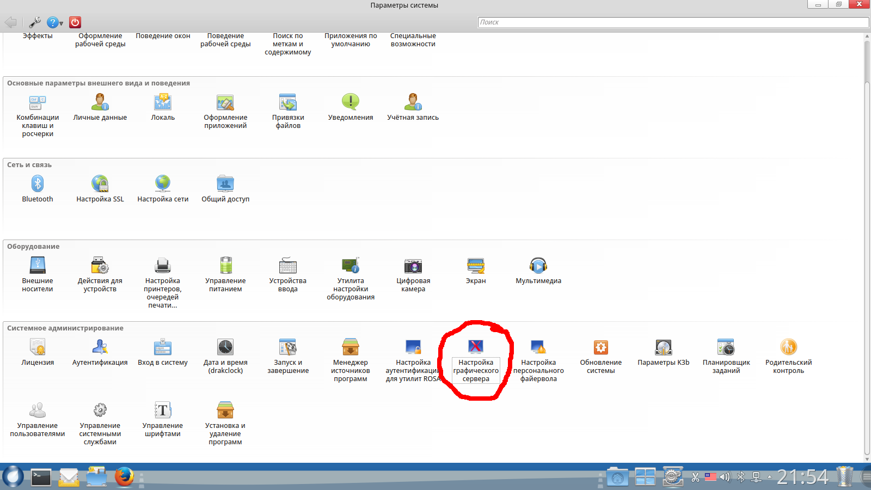Open the trash icon in the panel
The width and height of the screenshot is (871, 490).
845,476
